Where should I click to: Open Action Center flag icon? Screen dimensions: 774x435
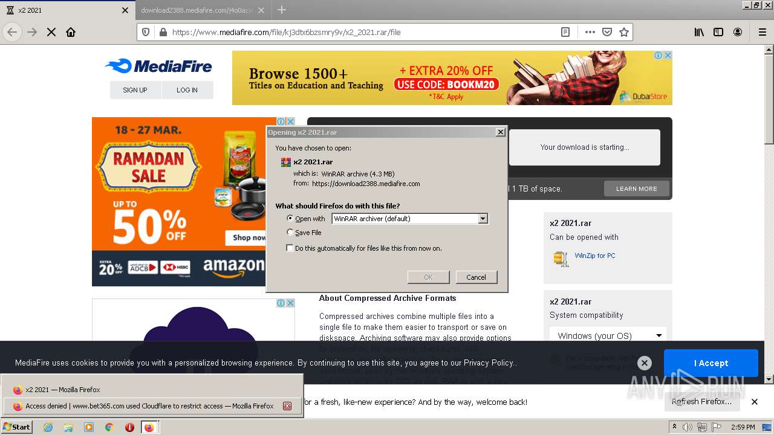coord(716,427)
